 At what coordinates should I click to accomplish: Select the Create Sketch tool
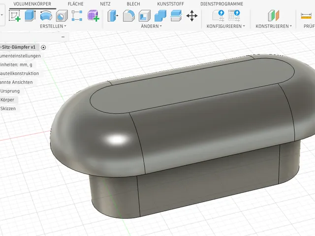pos(15,16)
